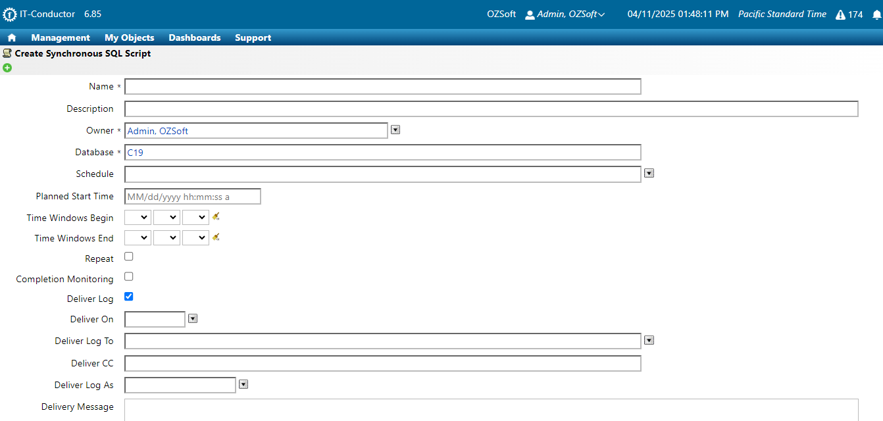Enable the Repeat checkbox
This screenshot has height=421, width=883.
129,257
